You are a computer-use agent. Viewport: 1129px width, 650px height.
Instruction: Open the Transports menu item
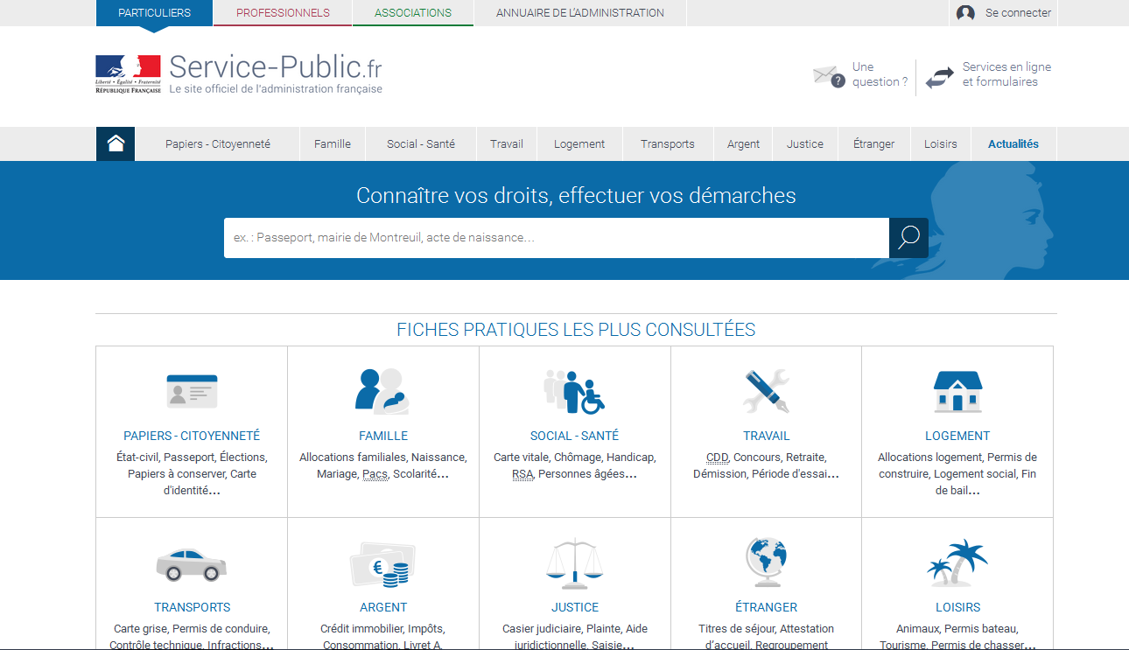point(668,144)
